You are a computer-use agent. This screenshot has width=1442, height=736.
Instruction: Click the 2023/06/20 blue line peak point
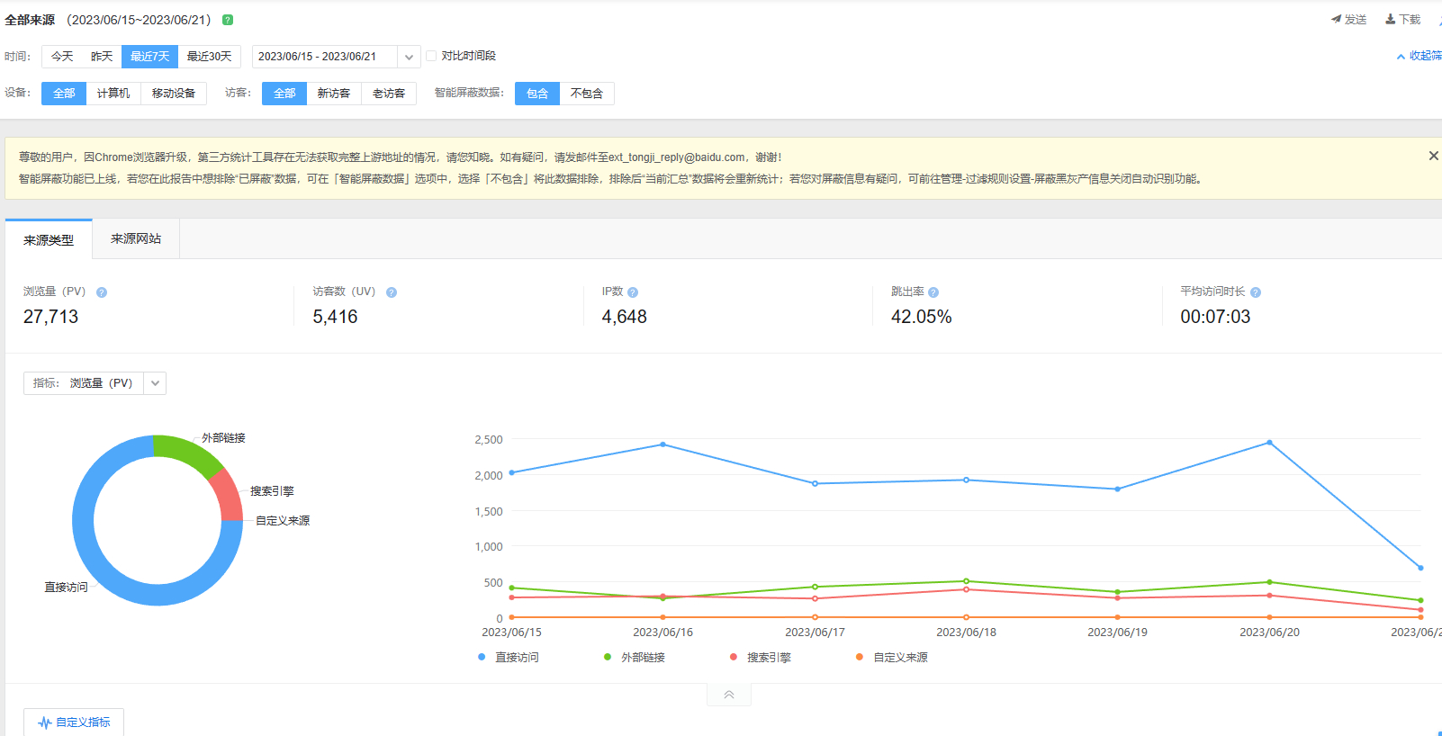tap(1270, 443)
